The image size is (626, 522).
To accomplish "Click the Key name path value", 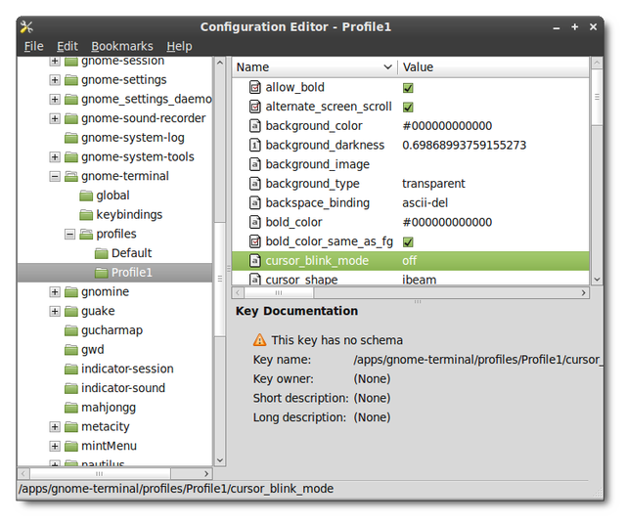I will [478, 360].
